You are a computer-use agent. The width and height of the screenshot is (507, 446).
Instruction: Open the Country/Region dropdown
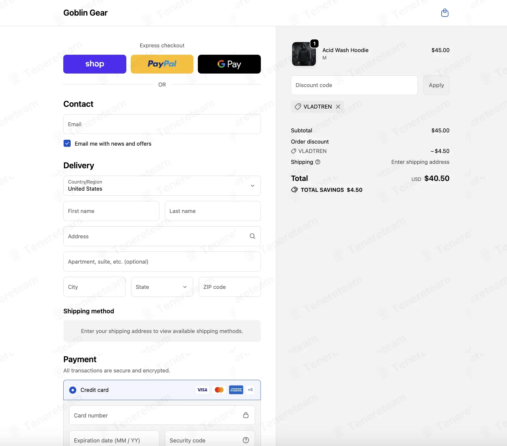[162, 186]
